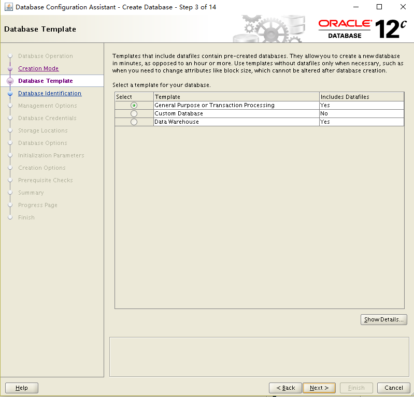Click the Database Template current step bullet
The image size is (414, 397).
(x=10, y=81)
